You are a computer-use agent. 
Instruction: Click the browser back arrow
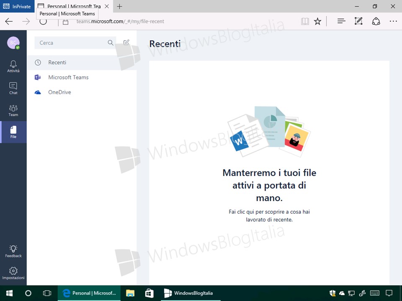click(x=9, y=21)
